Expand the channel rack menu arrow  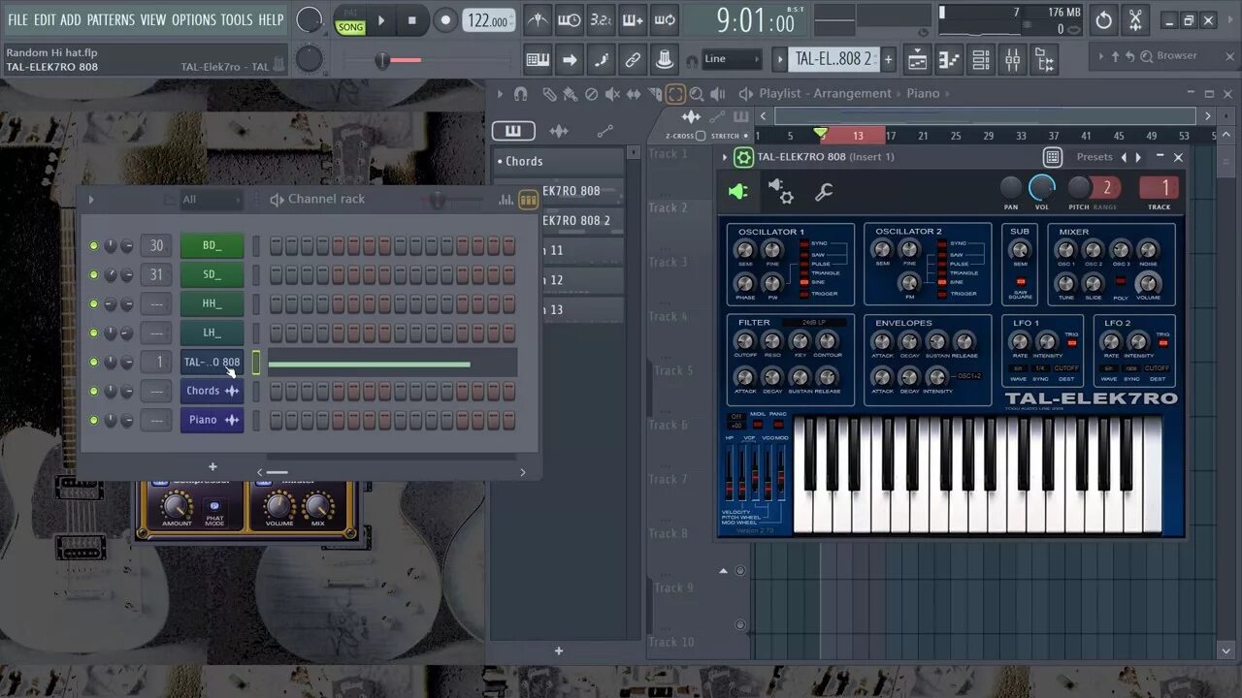coord(91,200)
